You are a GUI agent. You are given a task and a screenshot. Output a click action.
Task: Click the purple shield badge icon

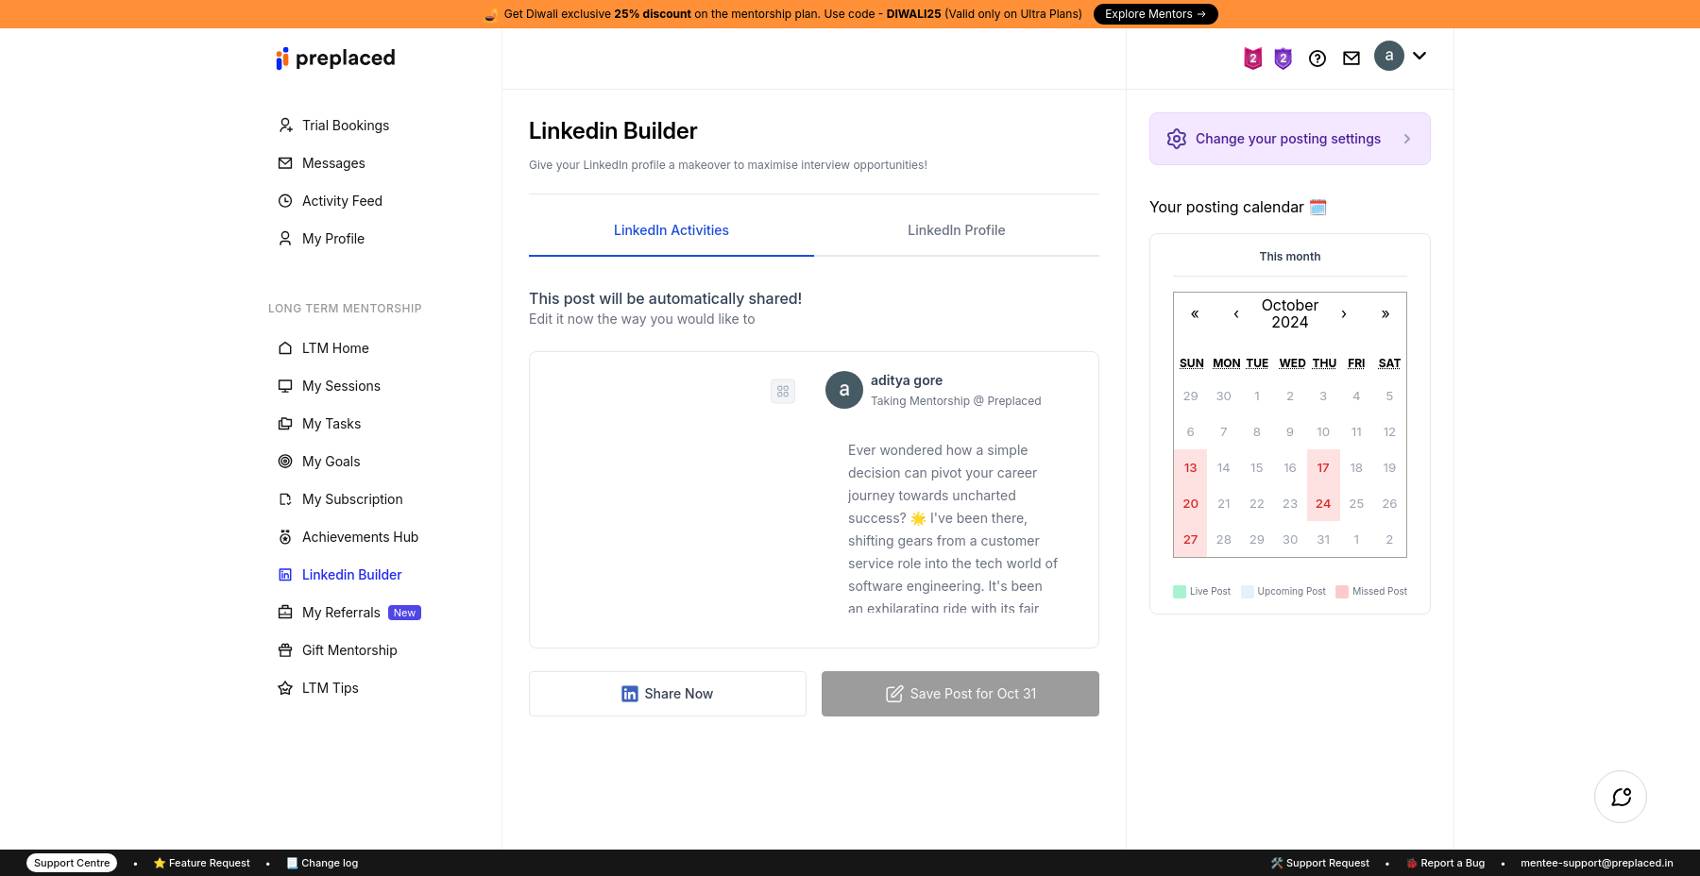coord(1283,59)
